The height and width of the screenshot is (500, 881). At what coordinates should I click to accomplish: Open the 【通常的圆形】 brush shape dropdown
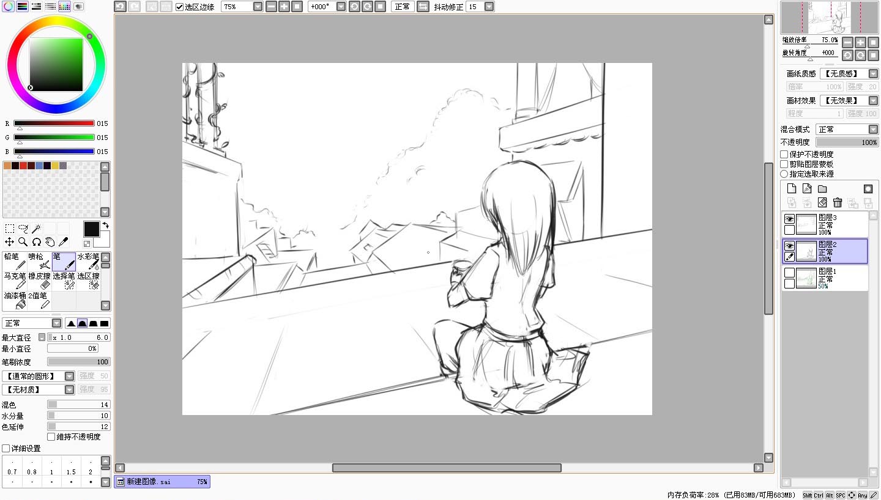click(x=69, y=377)
